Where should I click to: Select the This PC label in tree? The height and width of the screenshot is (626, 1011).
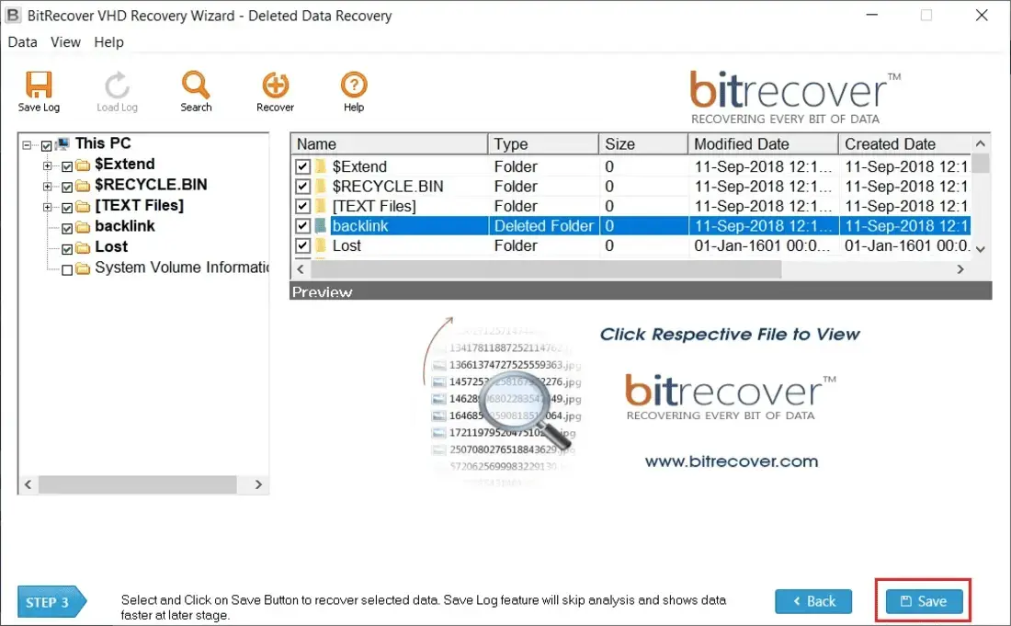coord(103,143)
